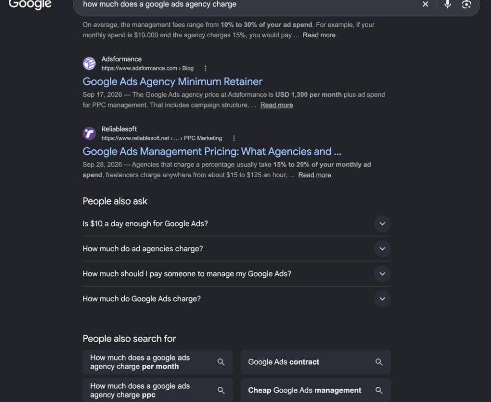Read more on the 10% to 30% snippet
Screen dimensions: 491x402
pyautogui.click(x=319, y=35)
